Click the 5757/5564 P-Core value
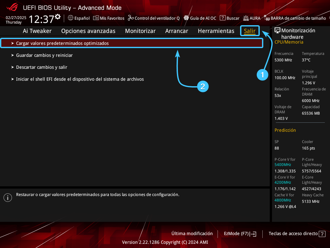Image resolution: width=330 pixels, height=248 pixels. [312, 171]
